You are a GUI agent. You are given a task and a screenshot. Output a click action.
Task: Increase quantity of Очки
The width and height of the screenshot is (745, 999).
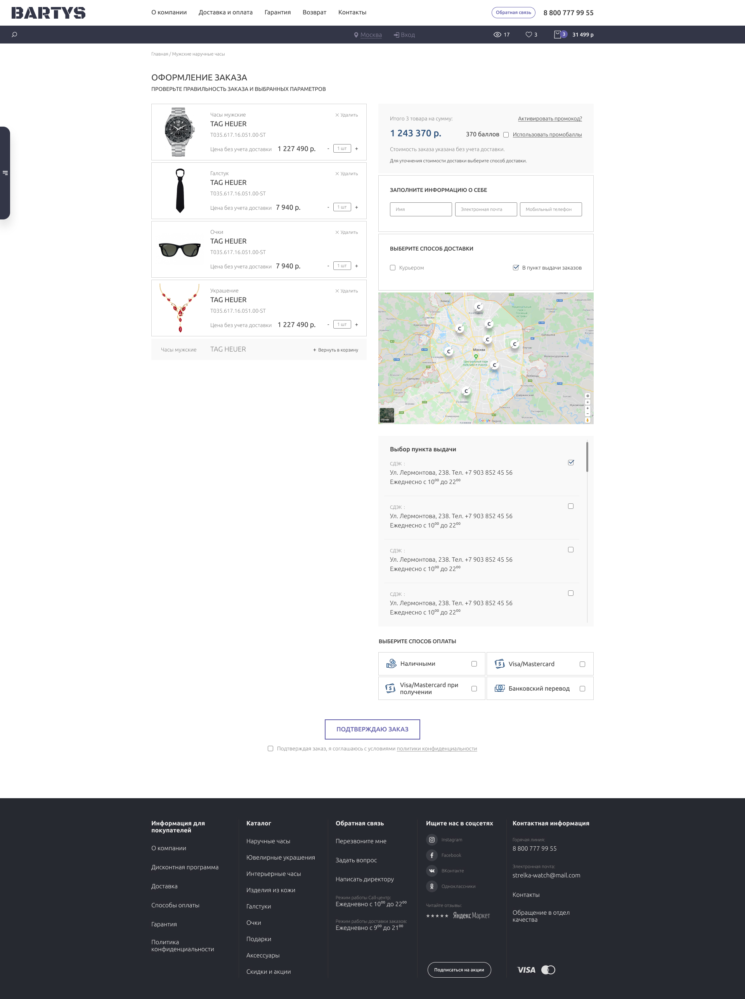tap(357, 266)
